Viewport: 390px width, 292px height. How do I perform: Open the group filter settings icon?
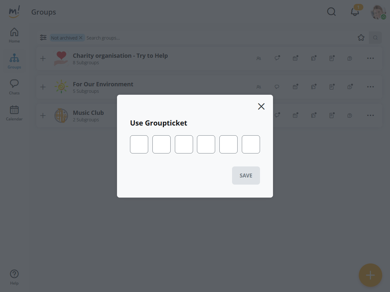pos(43,38)
